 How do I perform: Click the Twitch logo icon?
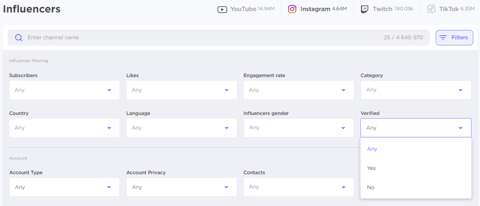point(364,9)
